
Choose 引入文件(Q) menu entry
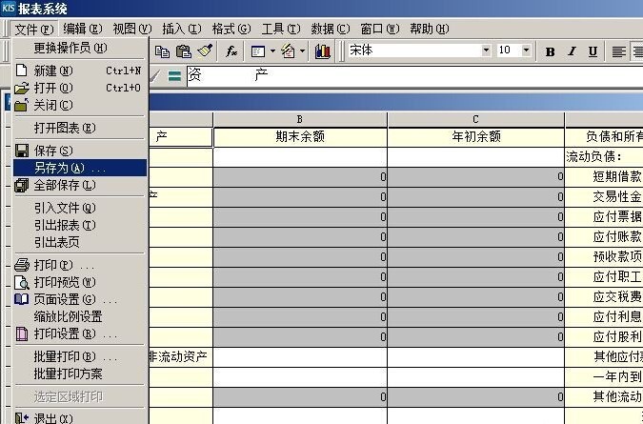[x=80, y=208]
